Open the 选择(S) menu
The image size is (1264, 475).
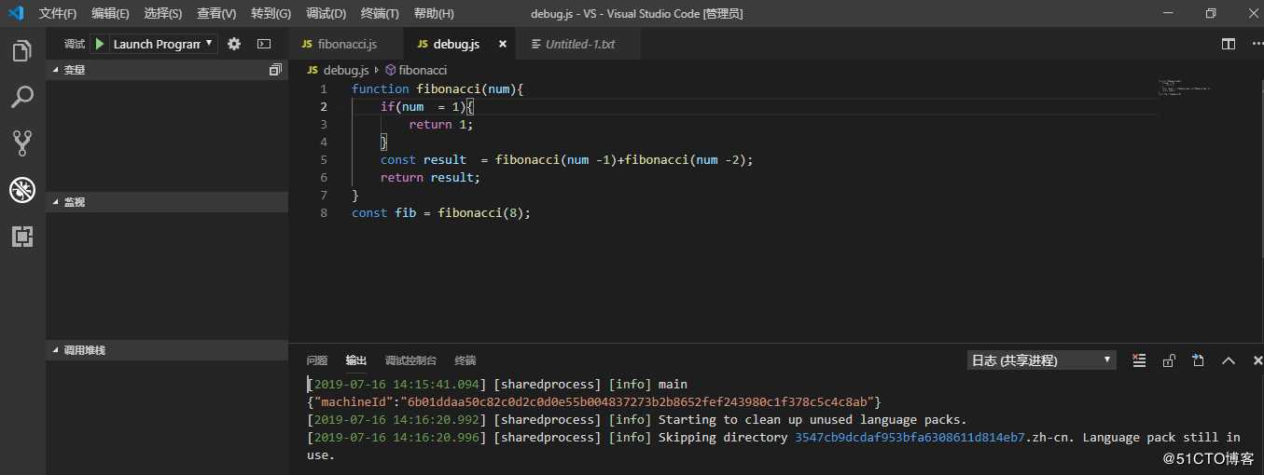[163, 14]
